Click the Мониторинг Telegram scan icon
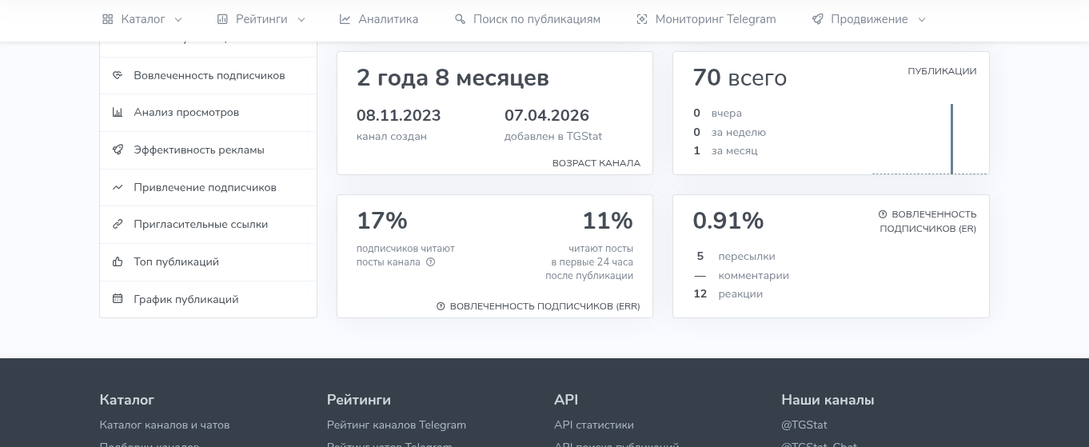1089x447 pixels. click(641, 19)
